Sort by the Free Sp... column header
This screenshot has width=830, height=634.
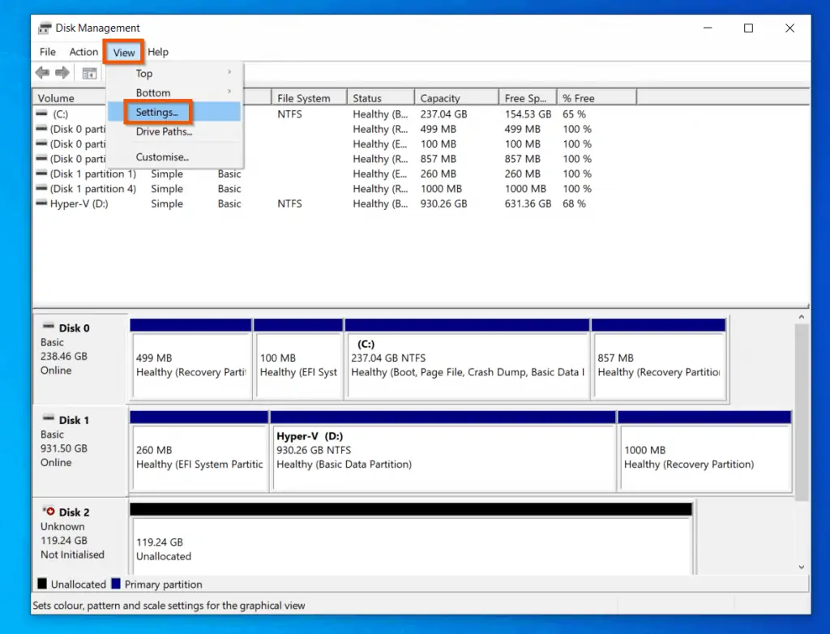[528, 98]
